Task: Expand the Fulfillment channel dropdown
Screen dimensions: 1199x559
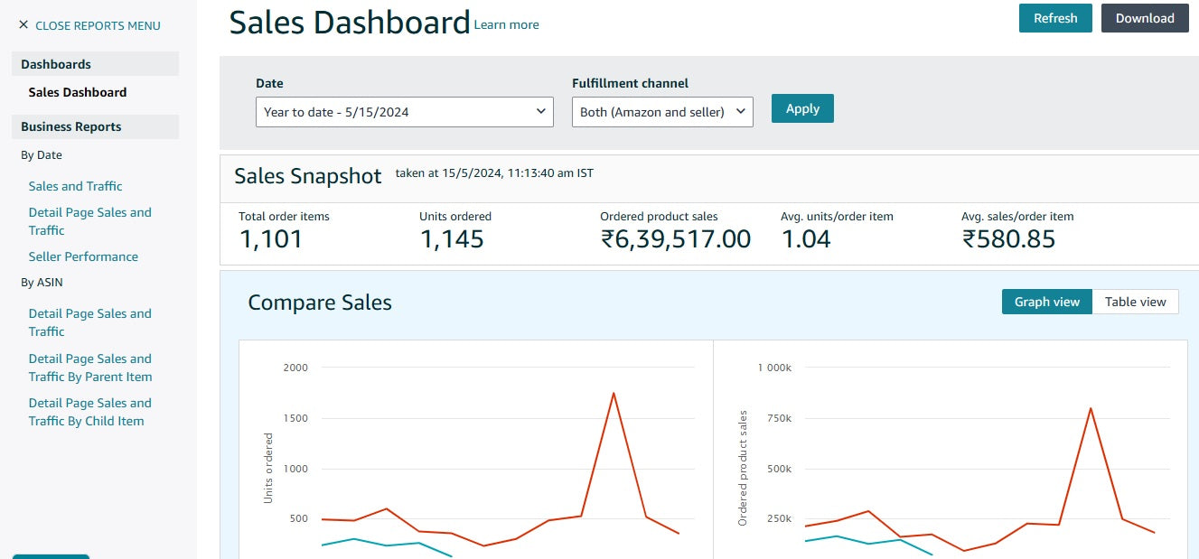Action: (661, 112)
